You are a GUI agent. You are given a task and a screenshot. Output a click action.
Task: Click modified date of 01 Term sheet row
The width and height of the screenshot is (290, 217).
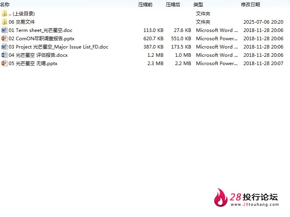[264, 30]
